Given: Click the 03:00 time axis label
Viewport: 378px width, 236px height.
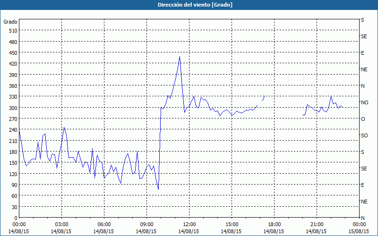Looking at the screenshot, I should point(62,225).
